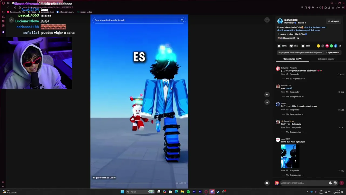Click the repost icon next to '3 lo compartió'
Screen dimensions: 346x195
pyautogui.click(x=298, y=38)
